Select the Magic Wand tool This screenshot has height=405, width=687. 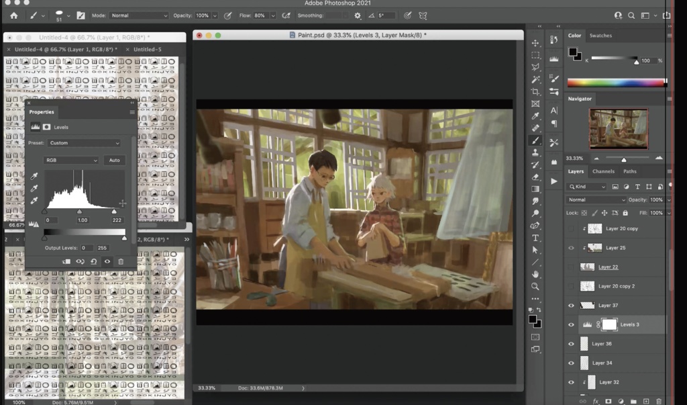535,79
